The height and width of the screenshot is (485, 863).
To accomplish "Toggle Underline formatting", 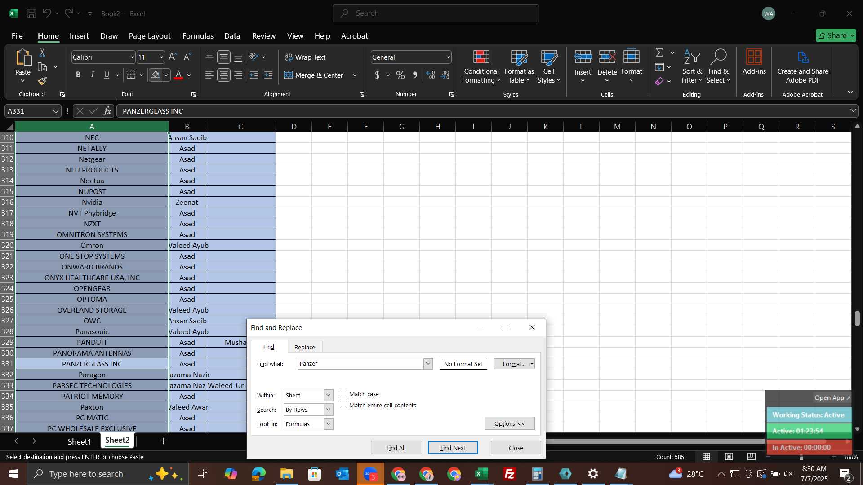I will coord(107,75).
